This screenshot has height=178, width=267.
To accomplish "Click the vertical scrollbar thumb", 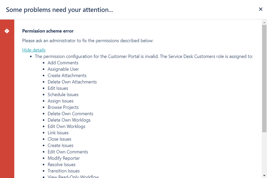I will (264, 78).
